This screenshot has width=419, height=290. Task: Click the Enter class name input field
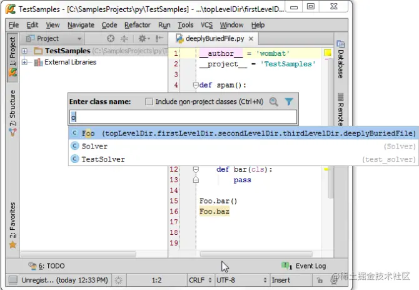coord(183,117)
